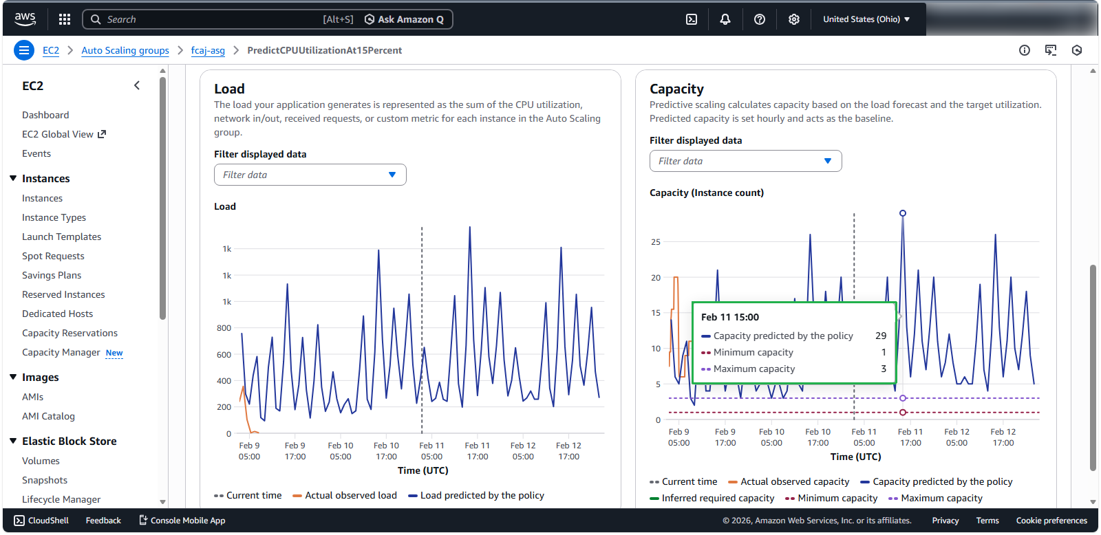Open Instance Types in the sidebar
Screen dimensions: 1101x535
click(54, 217)
